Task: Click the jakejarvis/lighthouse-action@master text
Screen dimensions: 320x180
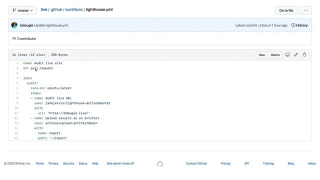Action: coord(78,103)
